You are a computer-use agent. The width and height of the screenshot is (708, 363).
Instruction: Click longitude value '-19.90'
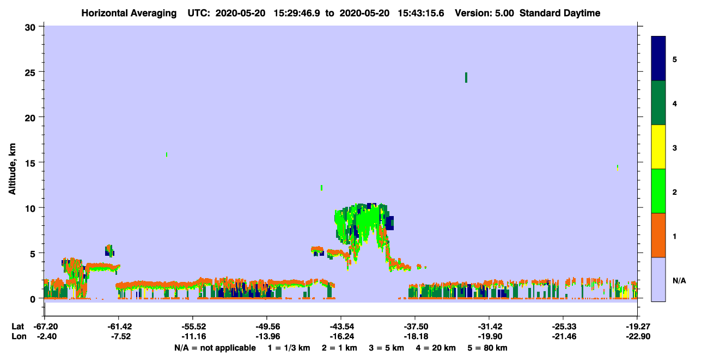click(489, 336)
